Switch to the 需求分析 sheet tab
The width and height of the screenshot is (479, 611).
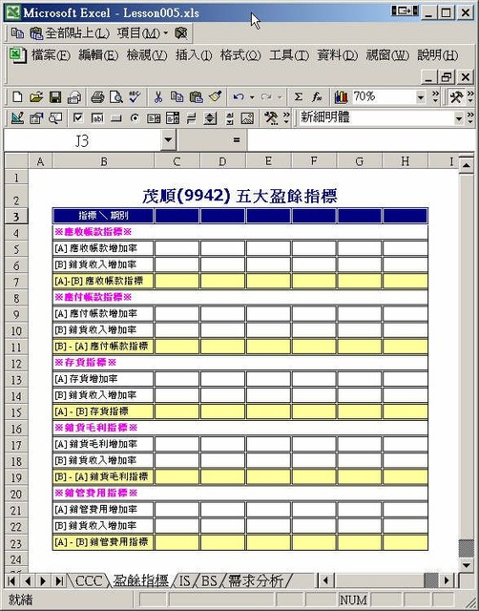(256, 581)
